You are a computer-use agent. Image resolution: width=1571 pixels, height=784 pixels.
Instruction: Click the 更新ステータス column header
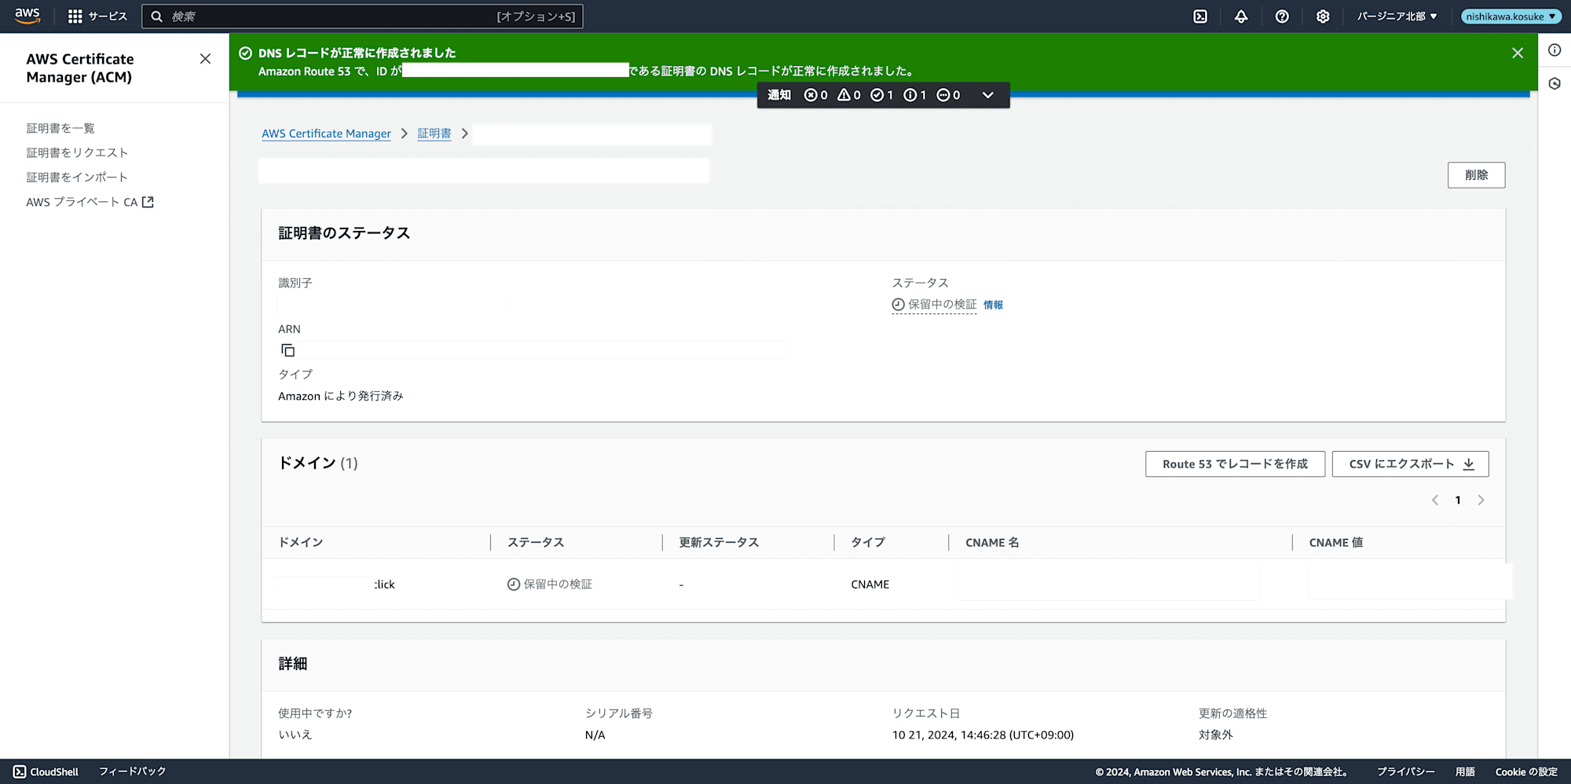pyautogui.click(x=719, y=543)
